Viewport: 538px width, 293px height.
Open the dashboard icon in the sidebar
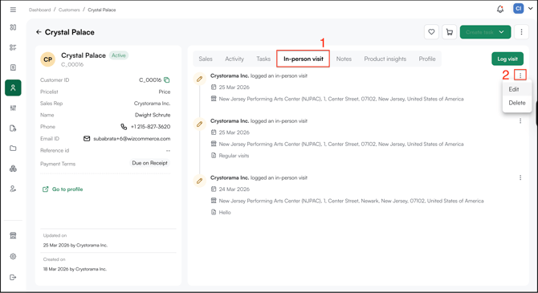click(x=13, y=27)
